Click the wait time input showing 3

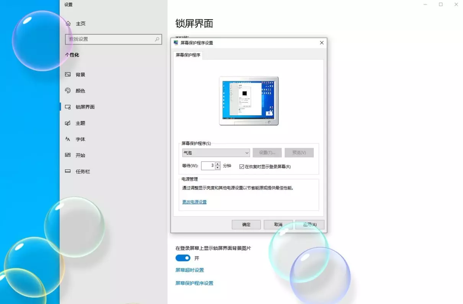208,166
